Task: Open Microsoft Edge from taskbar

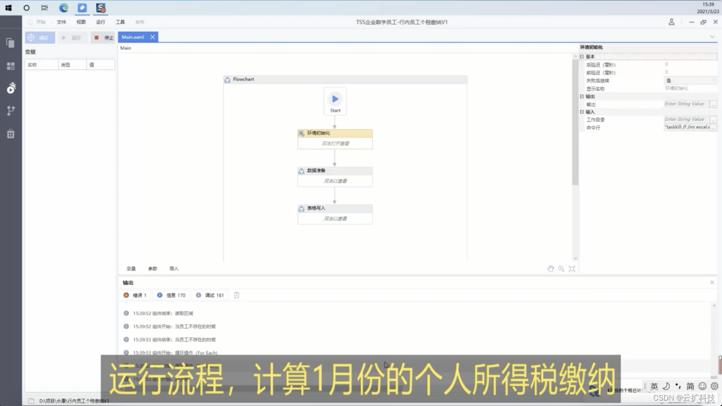Action: [x=64, y=8]
